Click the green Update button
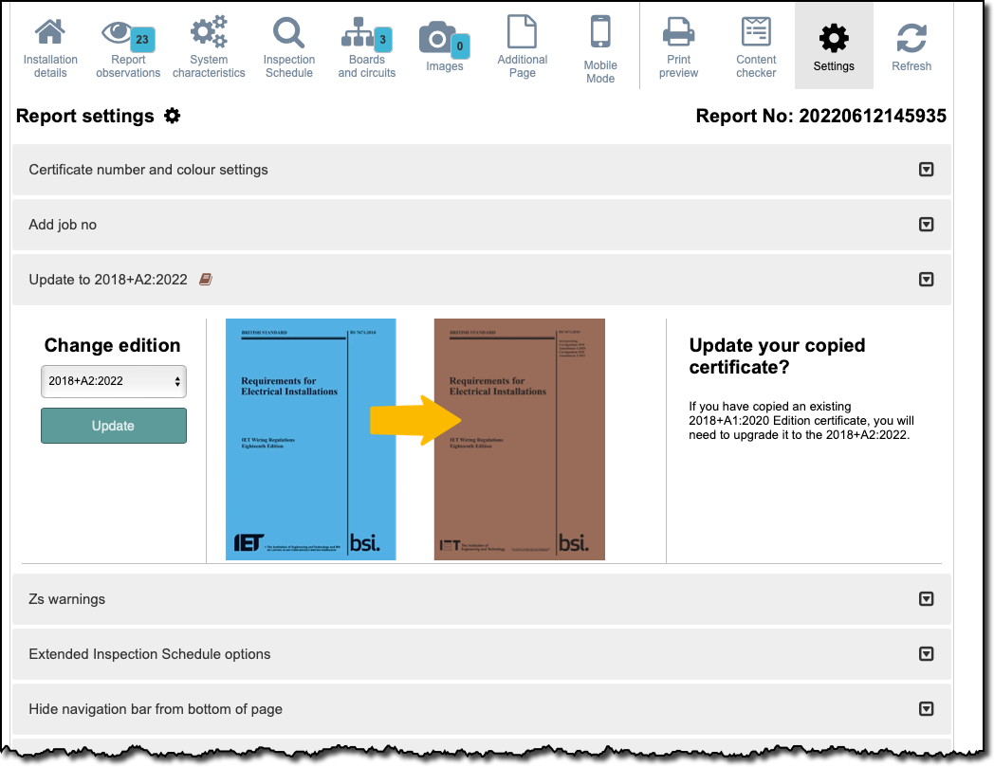 click(x=114, y=426)
